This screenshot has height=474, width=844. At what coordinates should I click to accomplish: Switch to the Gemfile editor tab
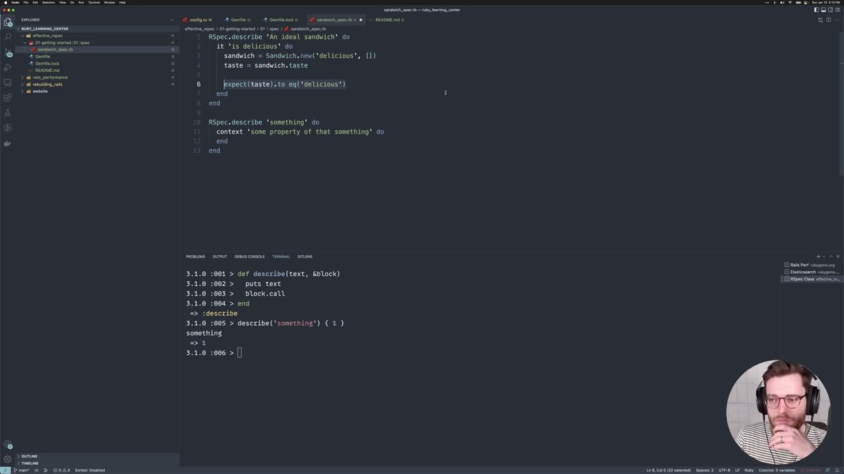239,20
